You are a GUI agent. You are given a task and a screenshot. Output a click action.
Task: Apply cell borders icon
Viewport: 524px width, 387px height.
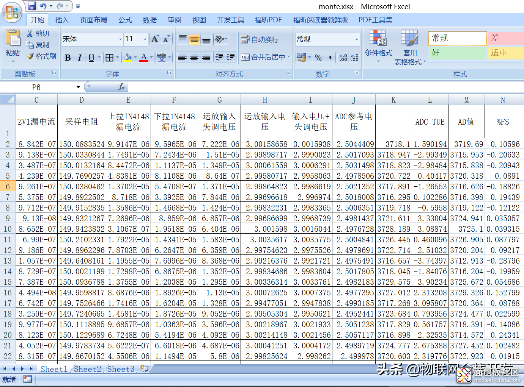pos(109,58)
